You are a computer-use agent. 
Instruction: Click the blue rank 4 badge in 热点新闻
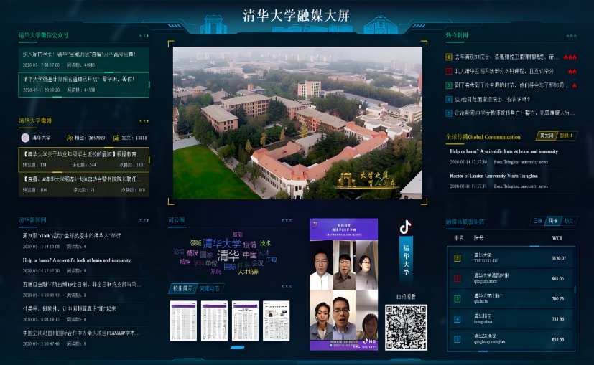448,100
